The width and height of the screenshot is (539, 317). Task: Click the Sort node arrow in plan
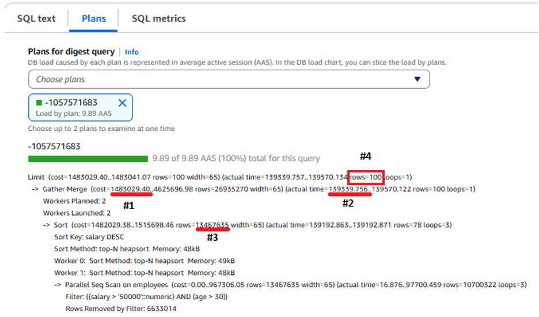(x=47, y=225)
